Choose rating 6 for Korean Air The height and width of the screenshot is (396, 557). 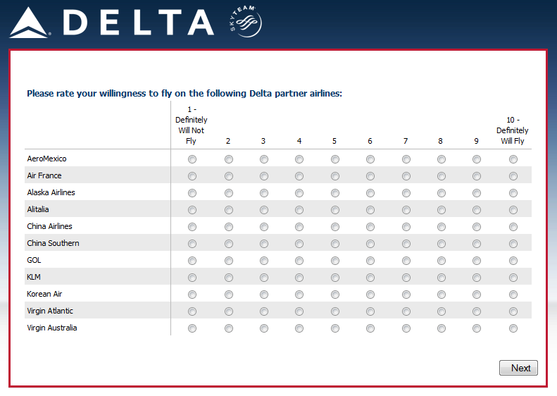tap(370, 295)
